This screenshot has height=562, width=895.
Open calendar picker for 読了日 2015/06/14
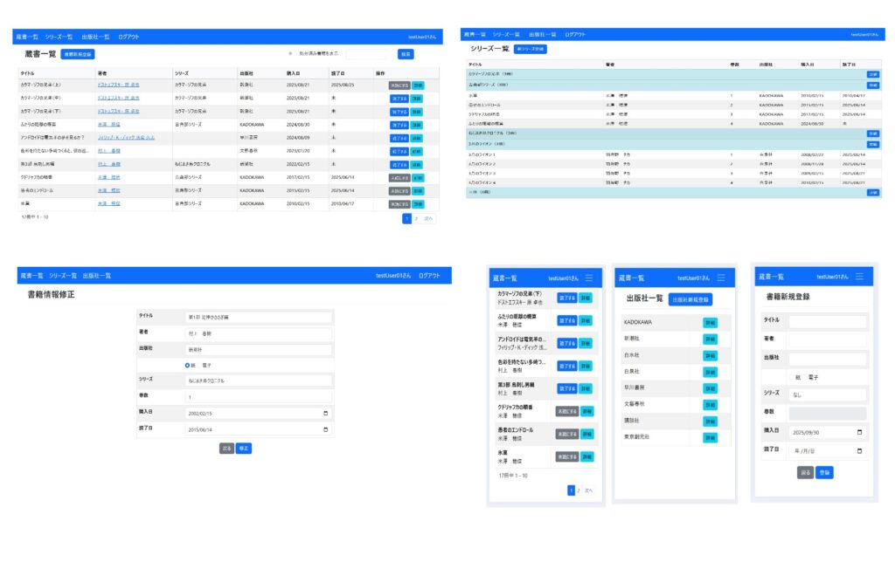tap(326, 429)
